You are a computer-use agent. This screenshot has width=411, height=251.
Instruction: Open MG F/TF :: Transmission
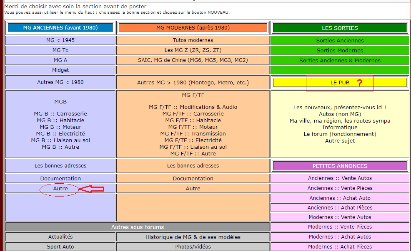click(193, 134)
